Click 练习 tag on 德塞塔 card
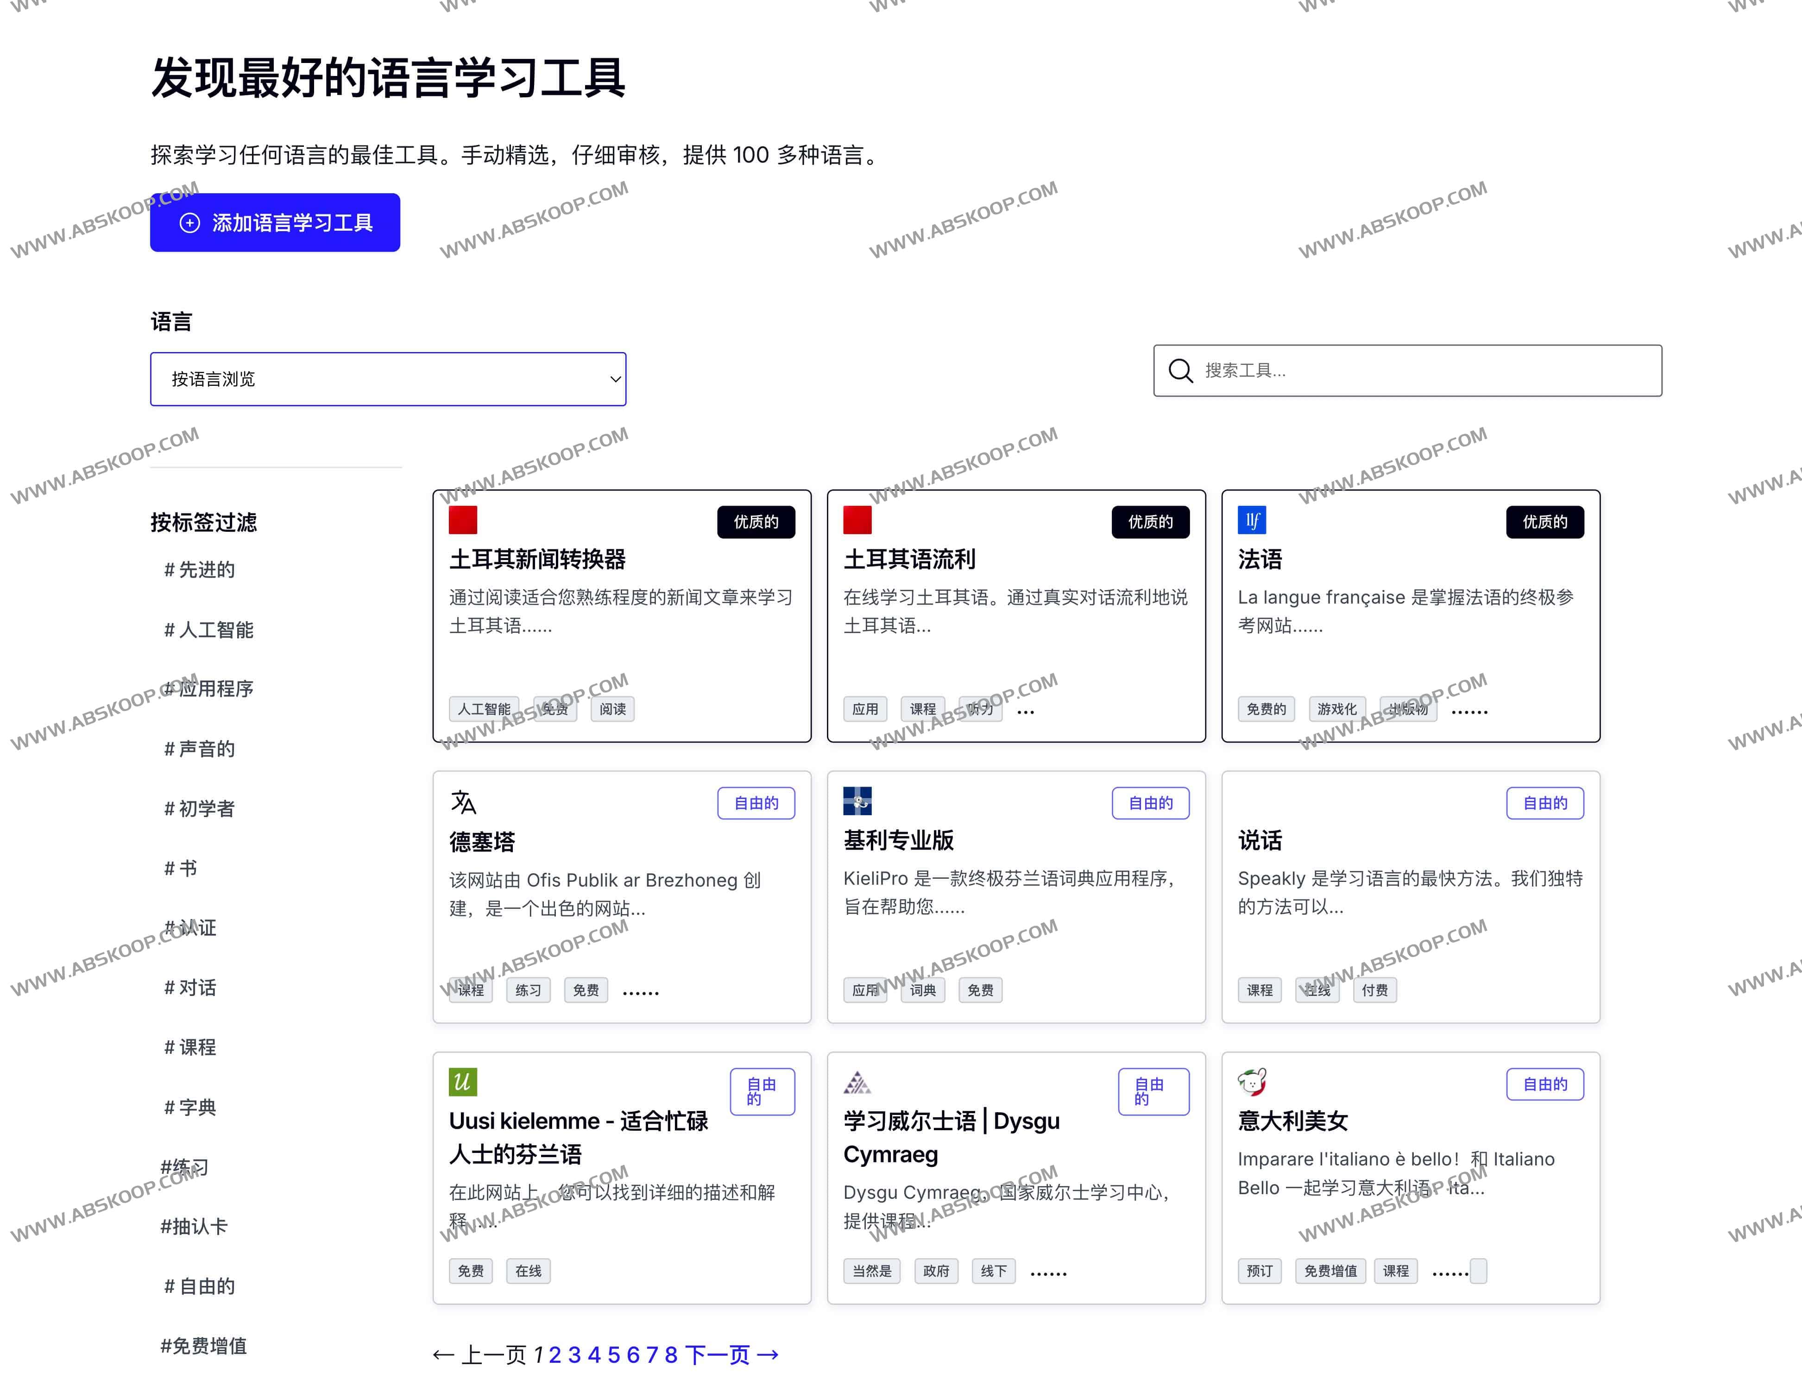1802x1385 pixels. point(529,990)
